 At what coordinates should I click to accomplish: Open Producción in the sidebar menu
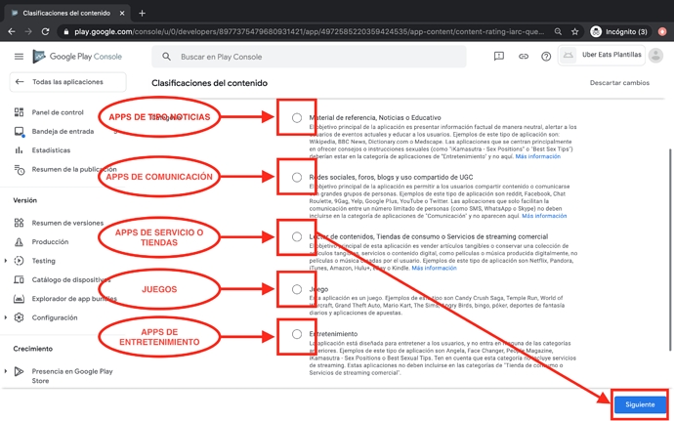click(x=50, y=241)
